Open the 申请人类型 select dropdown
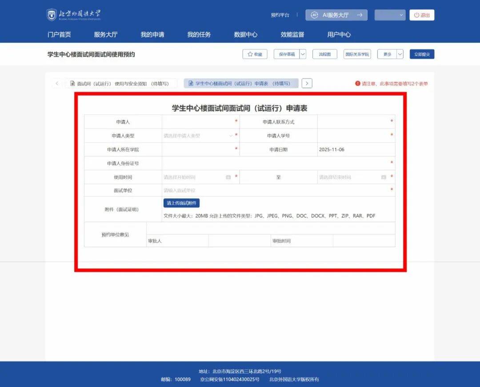Viewport: 480px width, 387px height. [198, 136]
